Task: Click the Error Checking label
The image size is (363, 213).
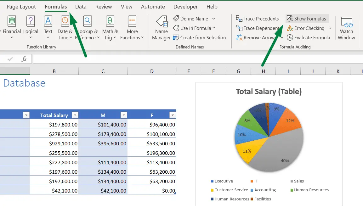Action: (x=309, y=28)
